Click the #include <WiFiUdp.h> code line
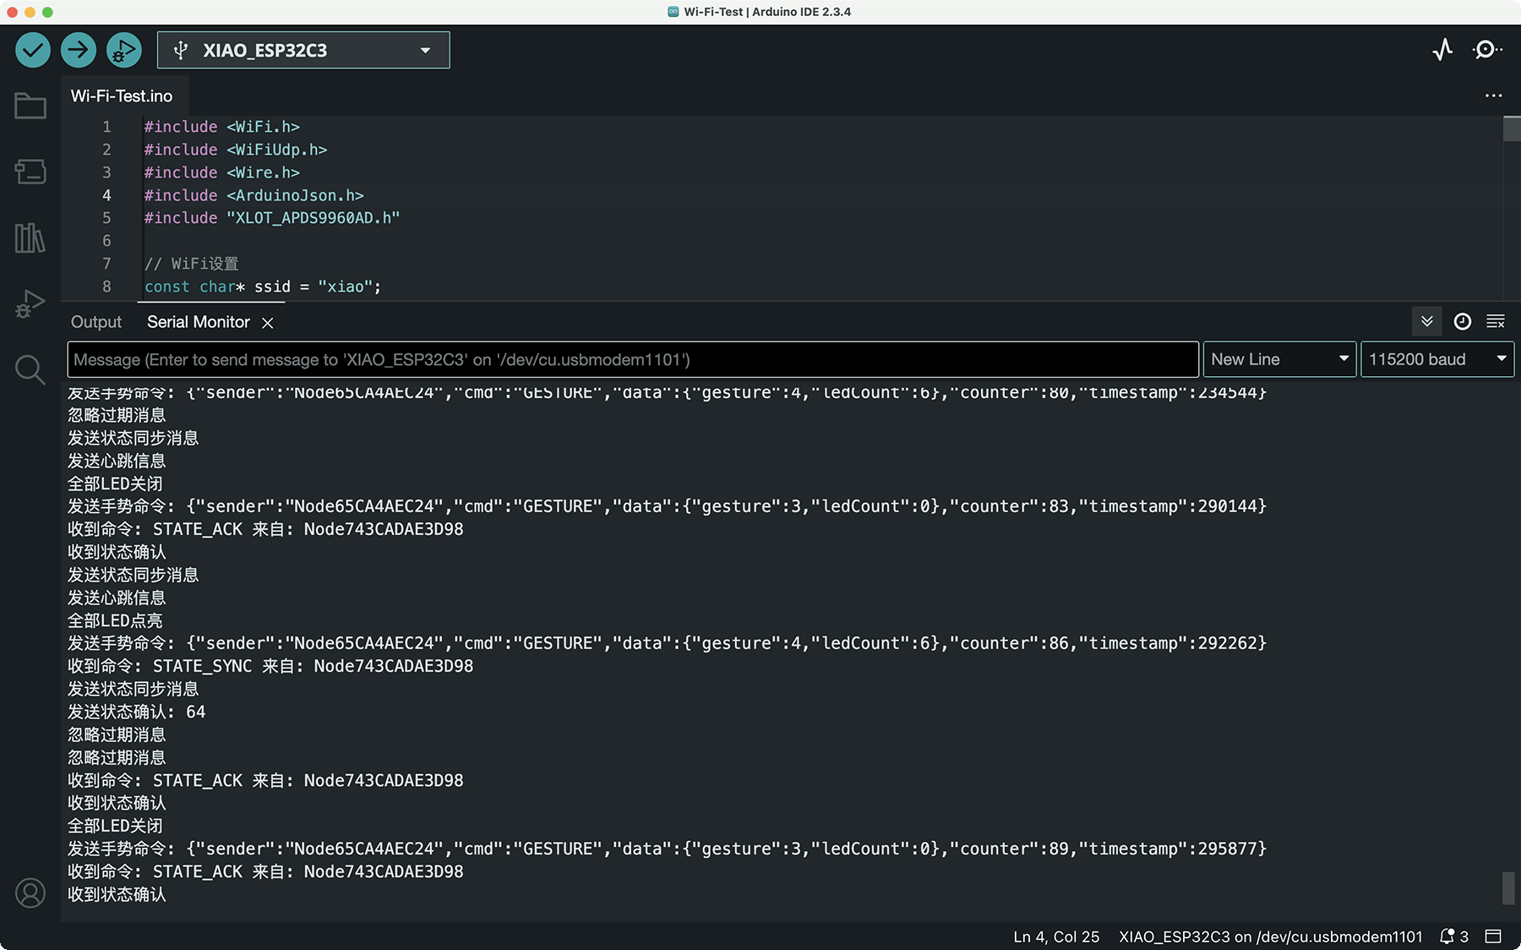This screenshot has height=950, width=1521. (x=236, y=150)
